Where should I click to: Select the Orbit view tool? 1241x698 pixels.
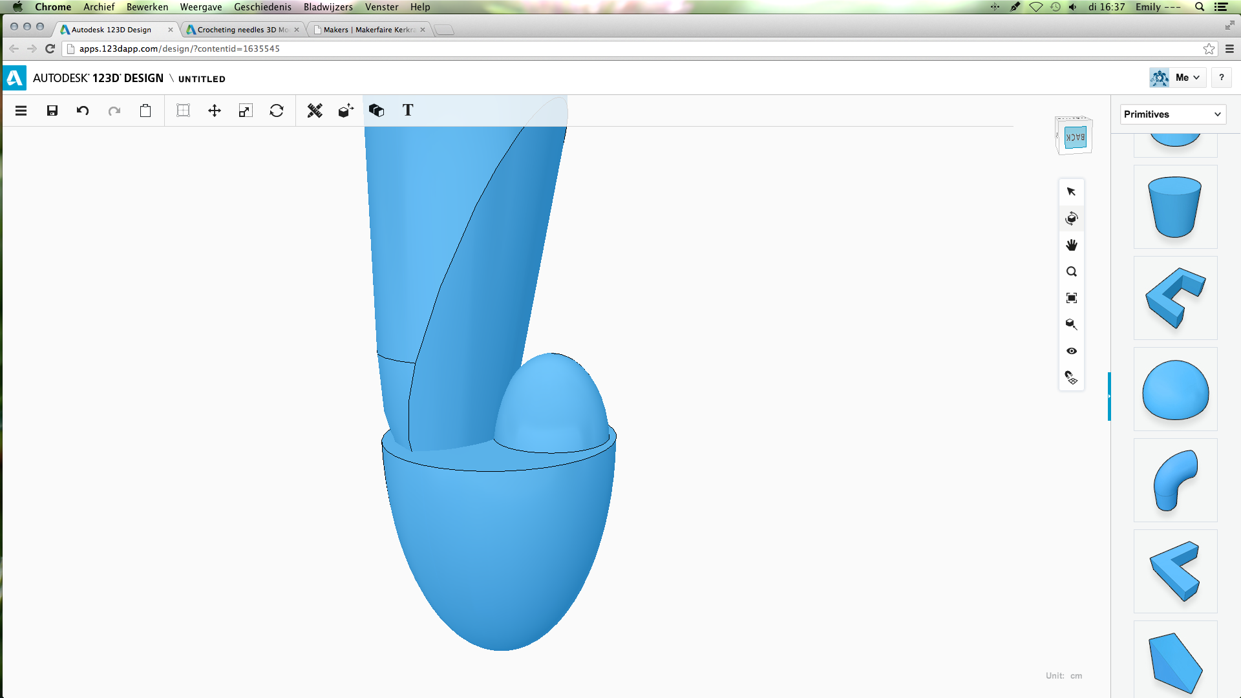1072,218
